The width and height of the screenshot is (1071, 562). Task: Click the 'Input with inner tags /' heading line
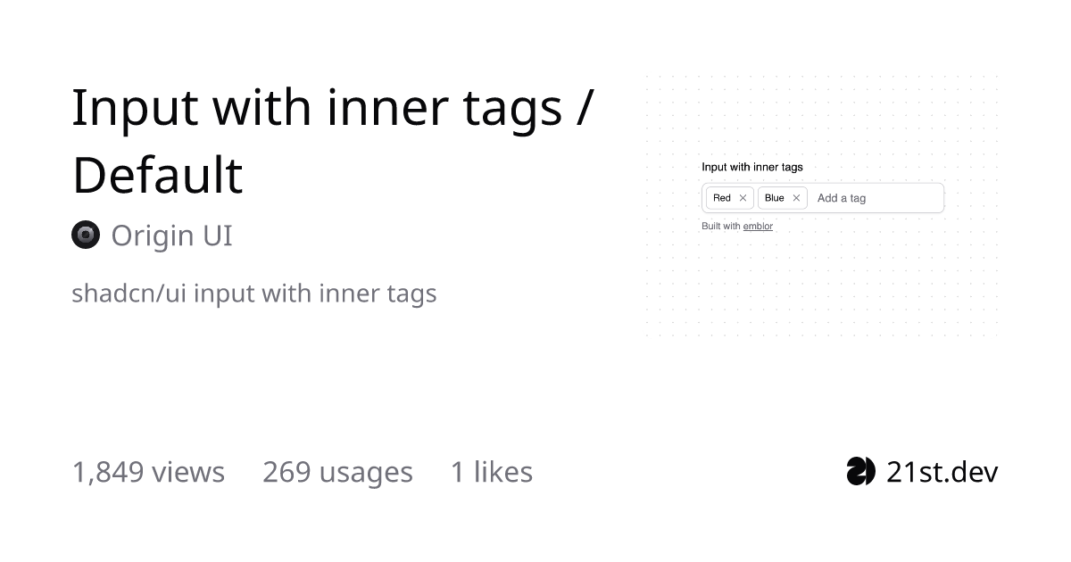333,107
